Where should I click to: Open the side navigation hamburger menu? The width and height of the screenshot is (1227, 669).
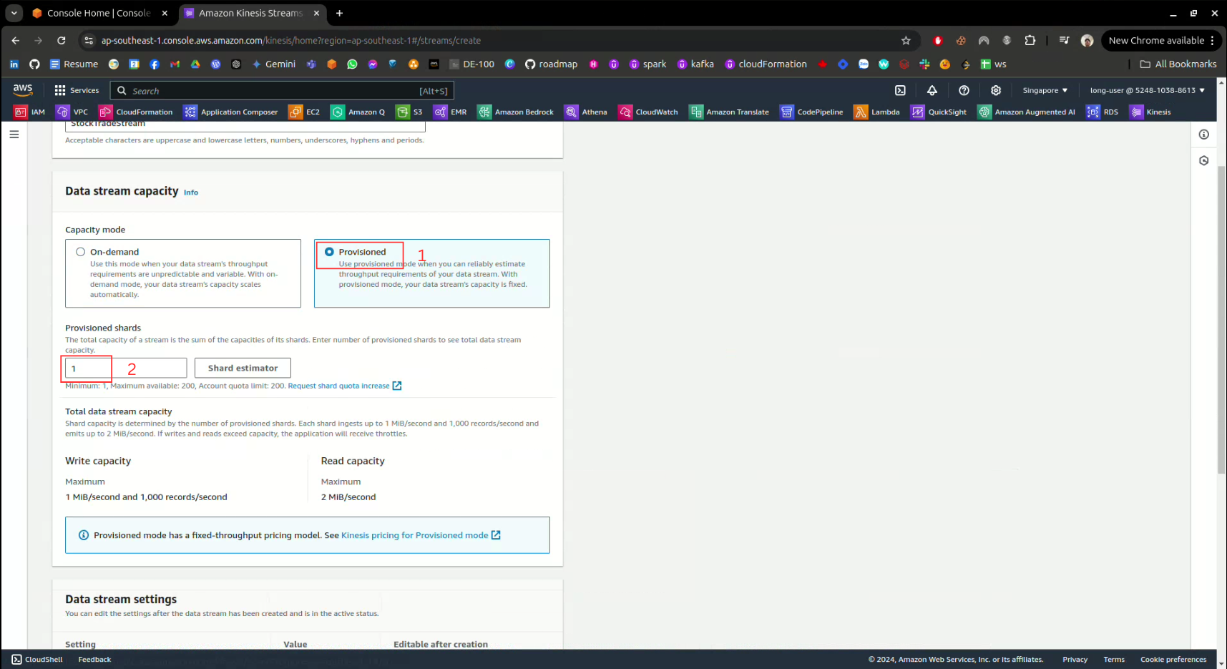pyautogui.click(x=14, y=135)
